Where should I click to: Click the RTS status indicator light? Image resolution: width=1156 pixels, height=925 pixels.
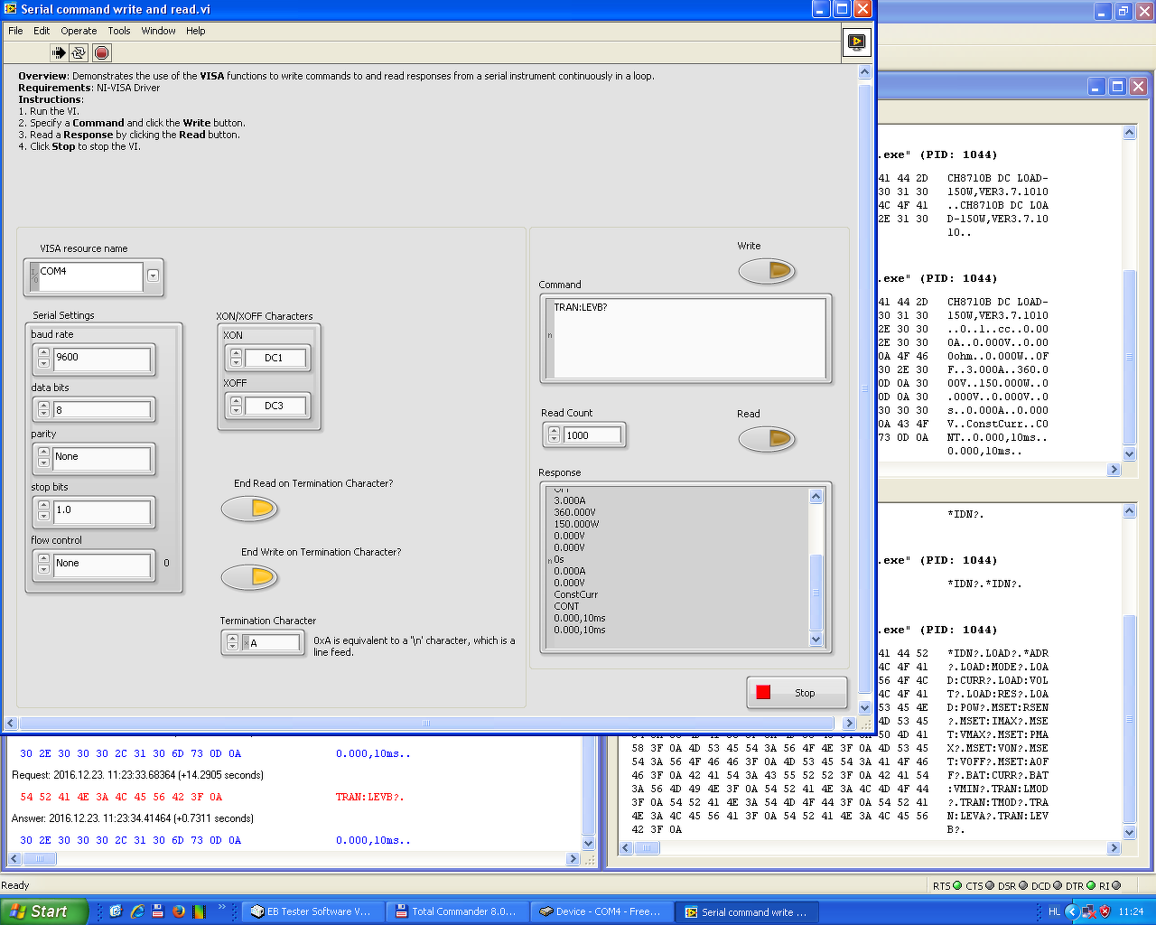pyautogui.click(x=958, y=886)
